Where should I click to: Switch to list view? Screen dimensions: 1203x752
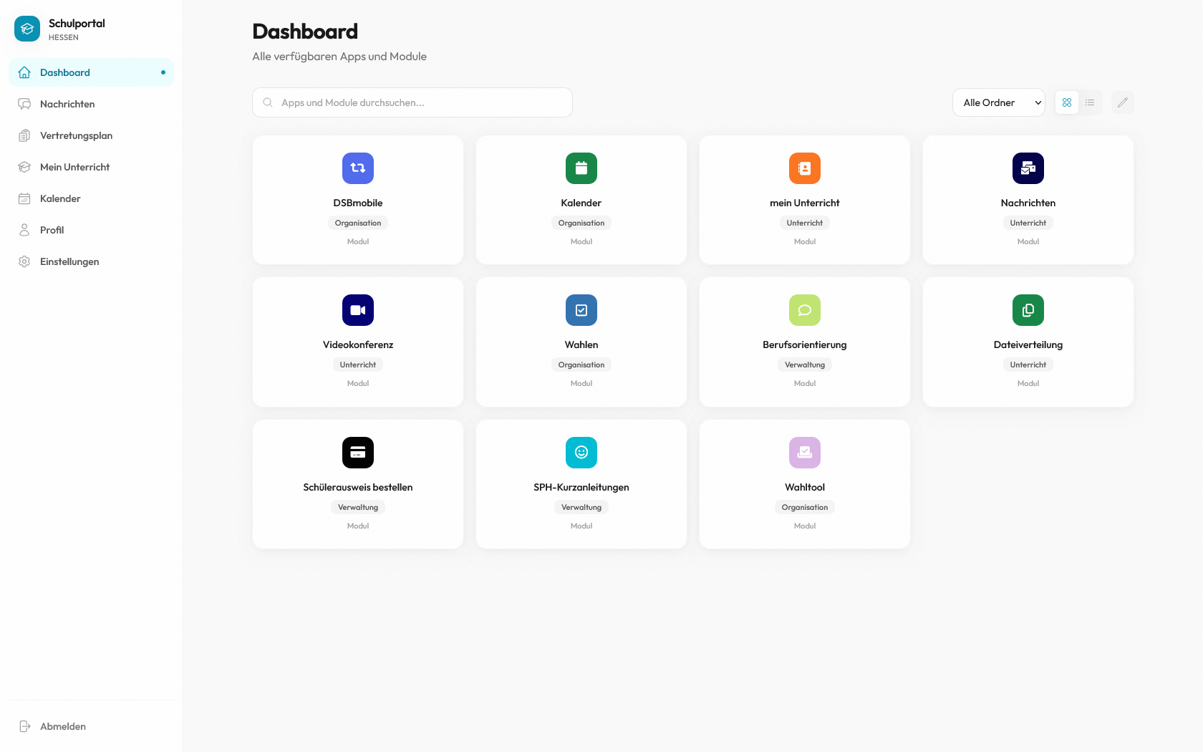(1090, 102)
